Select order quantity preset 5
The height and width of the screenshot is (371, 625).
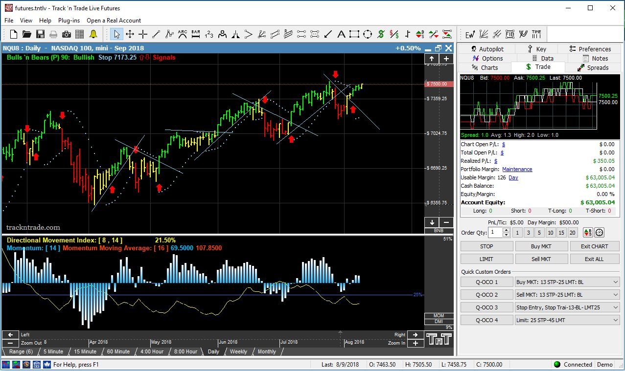[x=539, y=232]
